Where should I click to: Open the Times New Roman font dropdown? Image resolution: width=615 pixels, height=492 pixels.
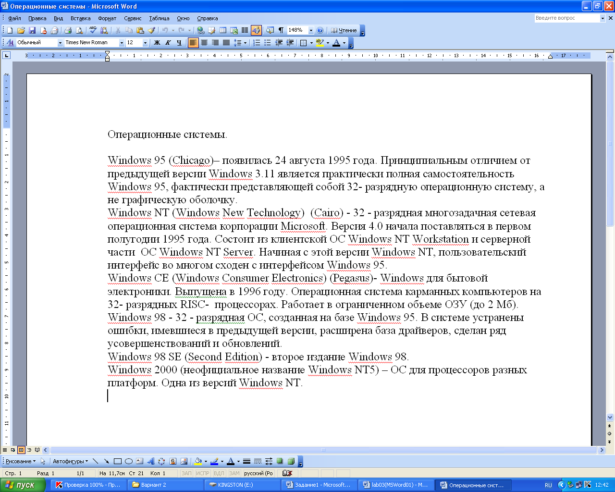122,43
